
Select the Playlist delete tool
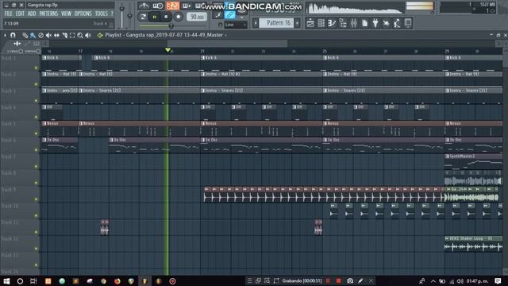(40, 35)
